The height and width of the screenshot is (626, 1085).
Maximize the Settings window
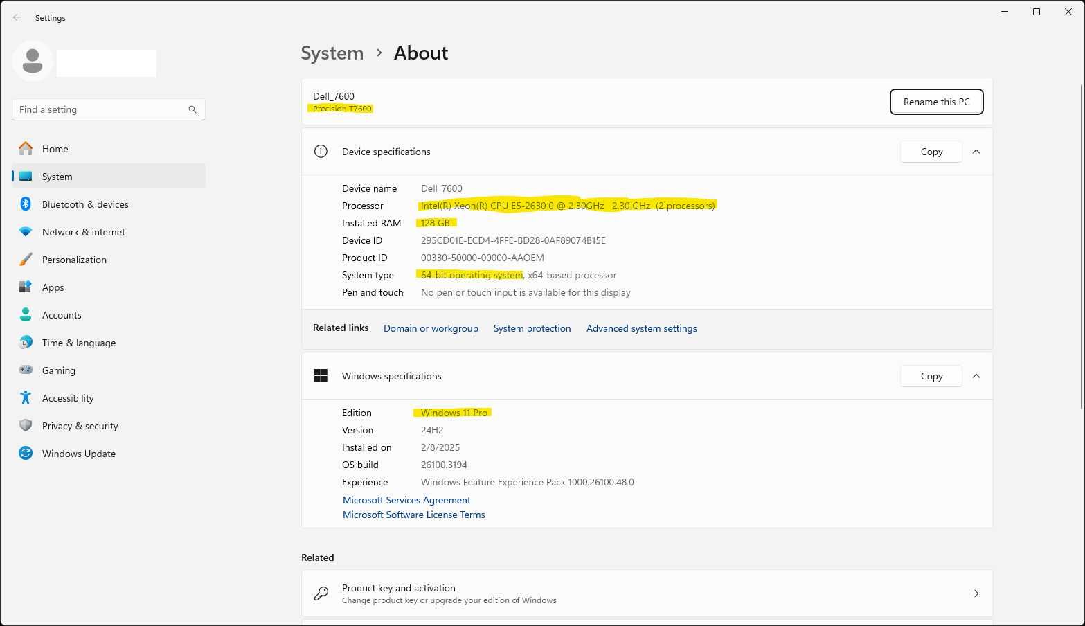[1037, 12]
